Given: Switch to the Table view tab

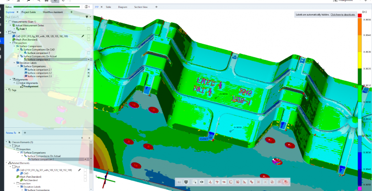Looking at the screenshot, I should (x=108, y=7).
